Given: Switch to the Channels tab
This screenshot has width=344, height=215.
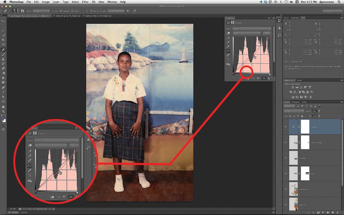Looking at the screenshot, I should [x=295, y=102].
